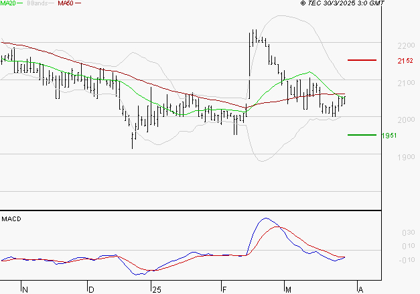Click the D month marker

pyautogui.click(x=91, y=290)
